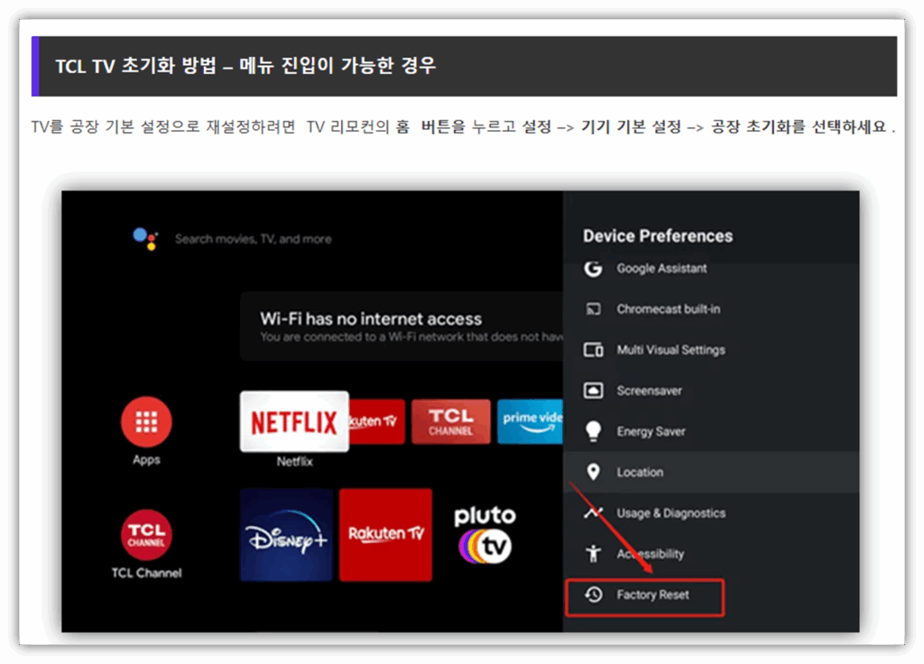Click the bold 공장 초기화를 선택하세요 text
924x664 pixels.
click(x=799, y=126)
